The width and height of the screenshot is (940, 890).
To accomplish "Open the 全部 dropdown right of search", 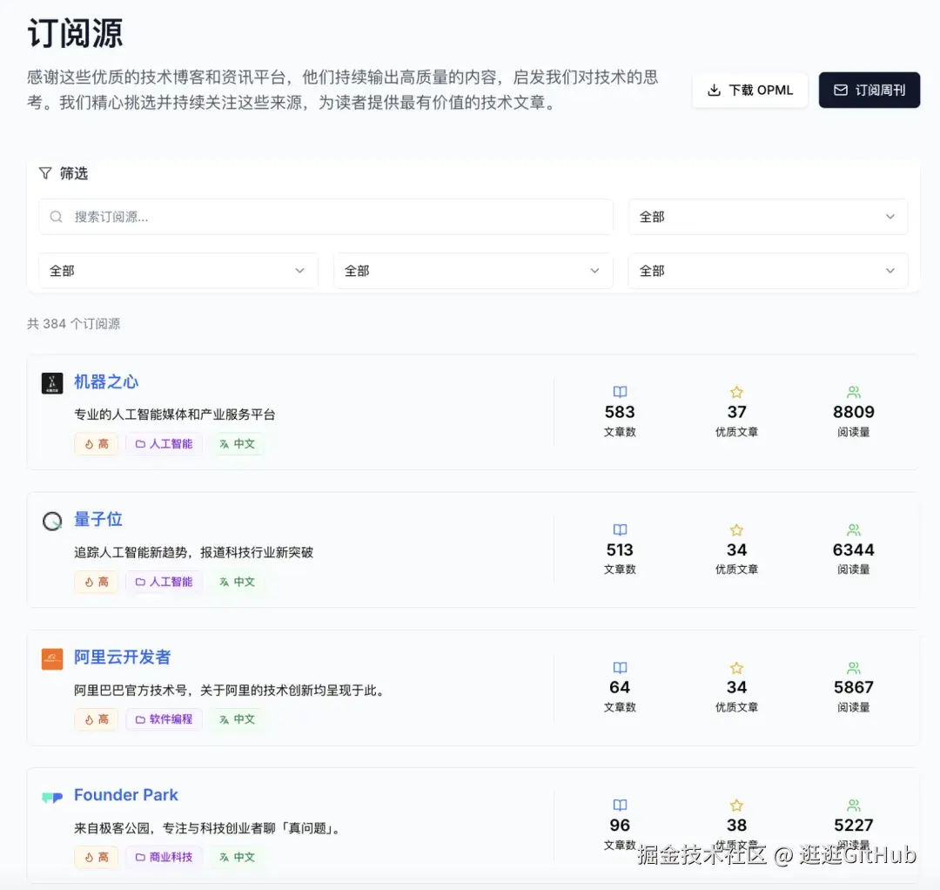I will point(768,217).
